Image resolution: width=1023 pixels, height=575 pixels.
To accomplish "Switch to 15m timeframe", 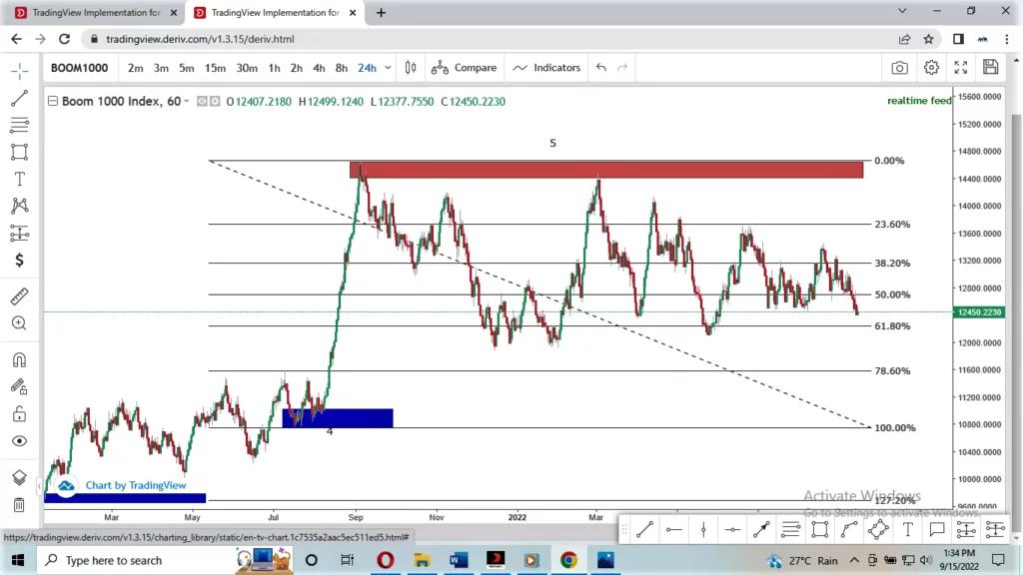I will pyautogui.click(x=216, y=68).
